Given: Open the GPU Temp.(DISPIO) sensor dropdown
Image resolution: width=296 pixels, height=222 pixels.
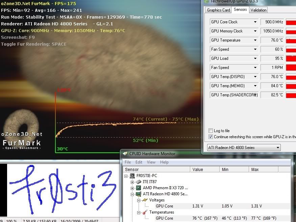Looking at the screenshot, I should (255, 77).
